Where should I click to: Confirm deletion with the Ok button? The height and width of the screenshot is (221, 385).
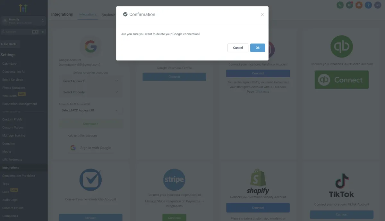[x=258, y=48]
